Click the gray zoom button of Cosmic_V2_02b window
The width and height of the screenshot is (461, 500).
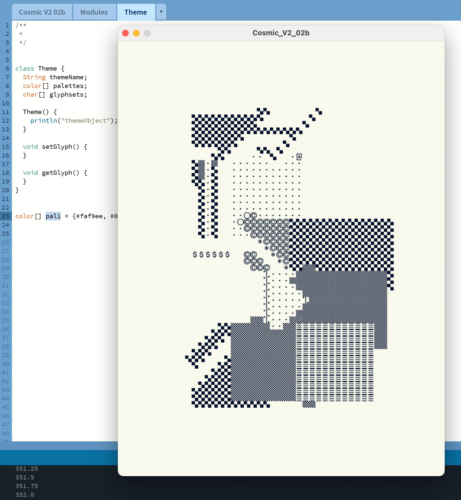[x=147, y=33]
